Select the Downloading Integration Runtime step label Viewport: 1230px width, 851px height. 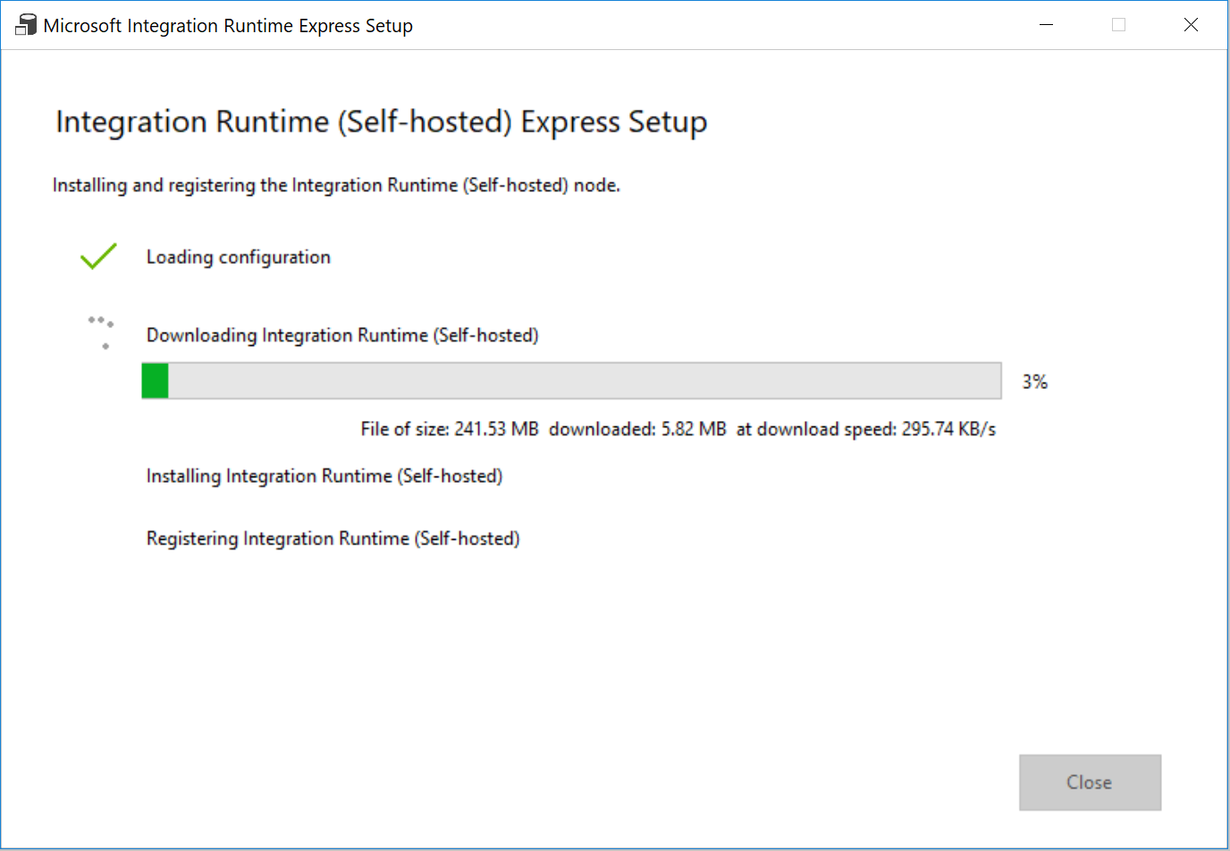[x=342, y=335]
